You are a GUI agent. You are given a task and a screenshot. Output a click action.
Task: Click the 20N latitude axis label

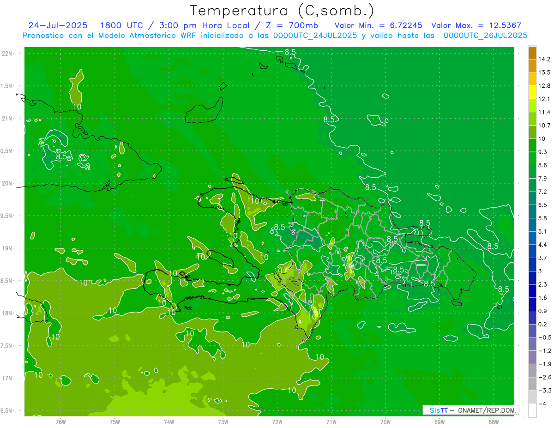(x=8, y=183)
